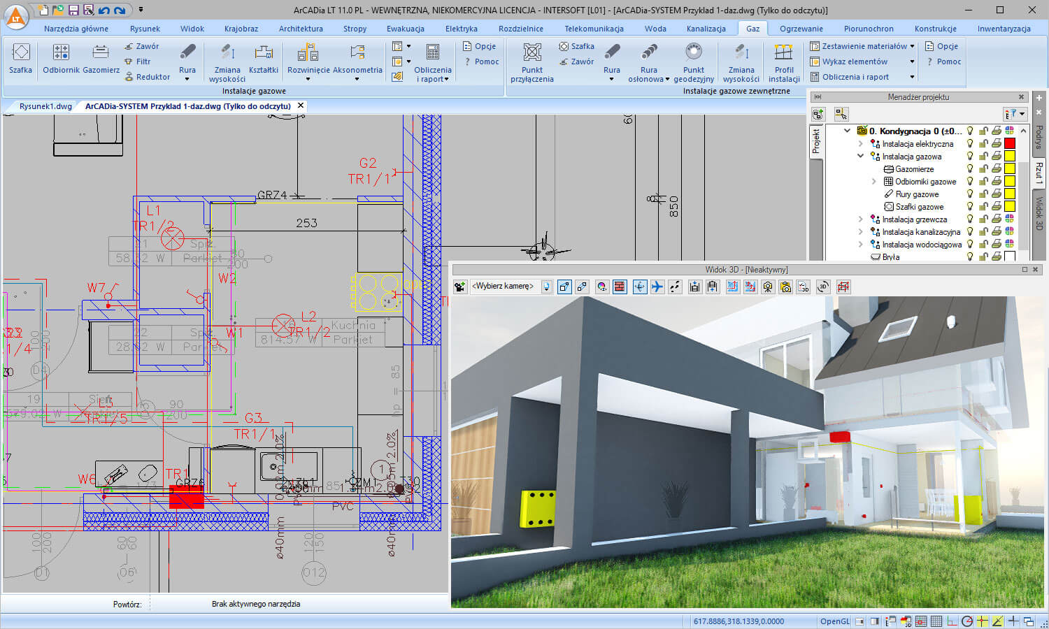This screenshot has height=629, width=1049.
Task: Click the color wheel render icon in 3D view
Action: pyautogui.click(x=602, y=287)
